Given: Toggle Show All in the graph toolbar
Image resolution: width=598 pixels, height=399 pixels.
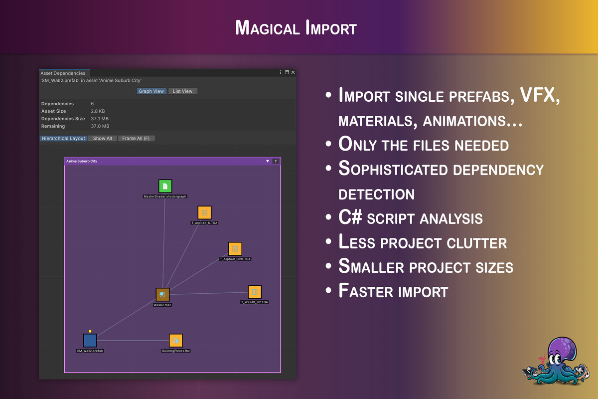Looking at the screenshot, I should [102, 138].
